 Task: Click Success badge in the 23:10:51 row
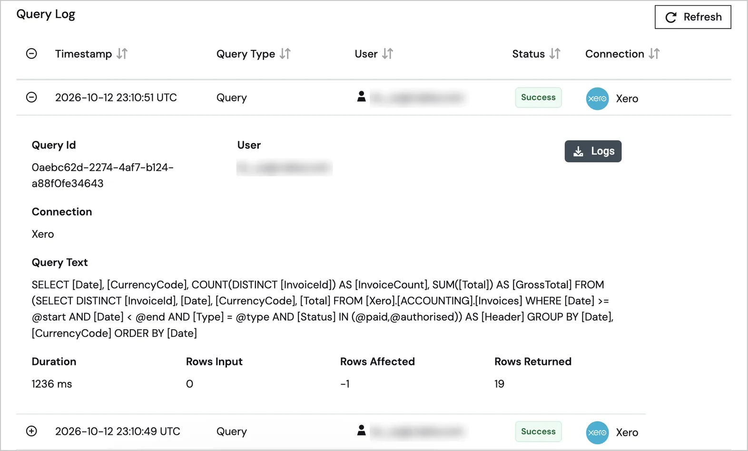pyautogui.click(x=538, y=98)
